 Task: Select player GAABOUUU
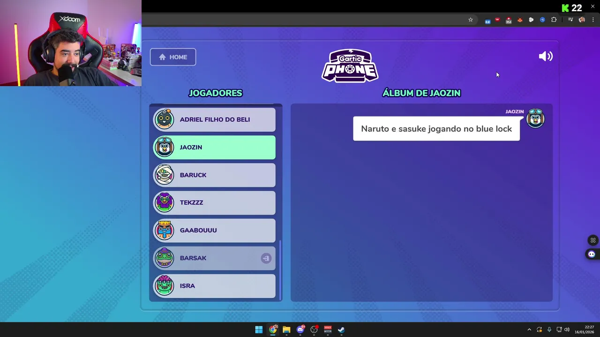point(215,230)
